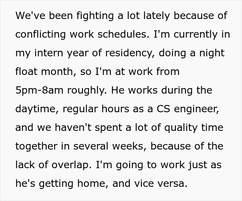This screenshot has height=201, width=242.
Task: Click the phrase "CS engineer"
Action: click(x=187, y=109)
